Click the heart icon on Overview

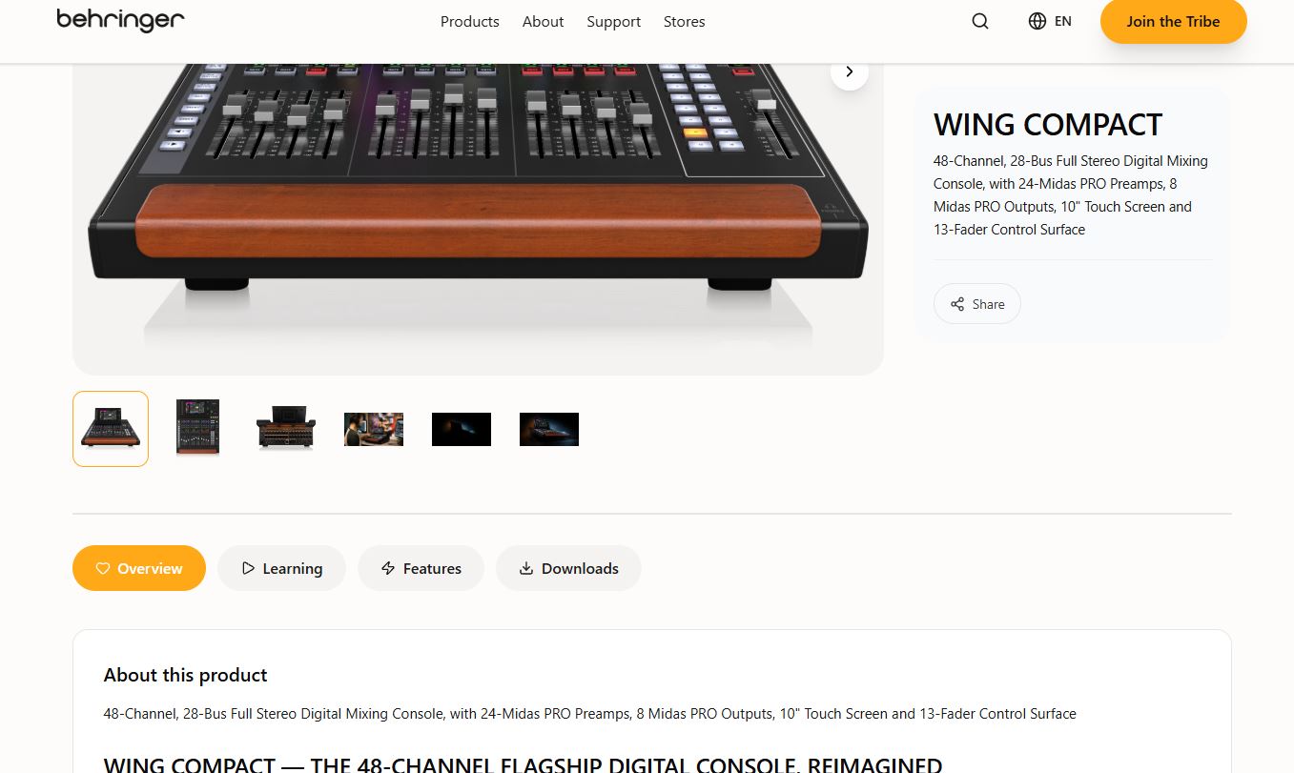point(103,568)
